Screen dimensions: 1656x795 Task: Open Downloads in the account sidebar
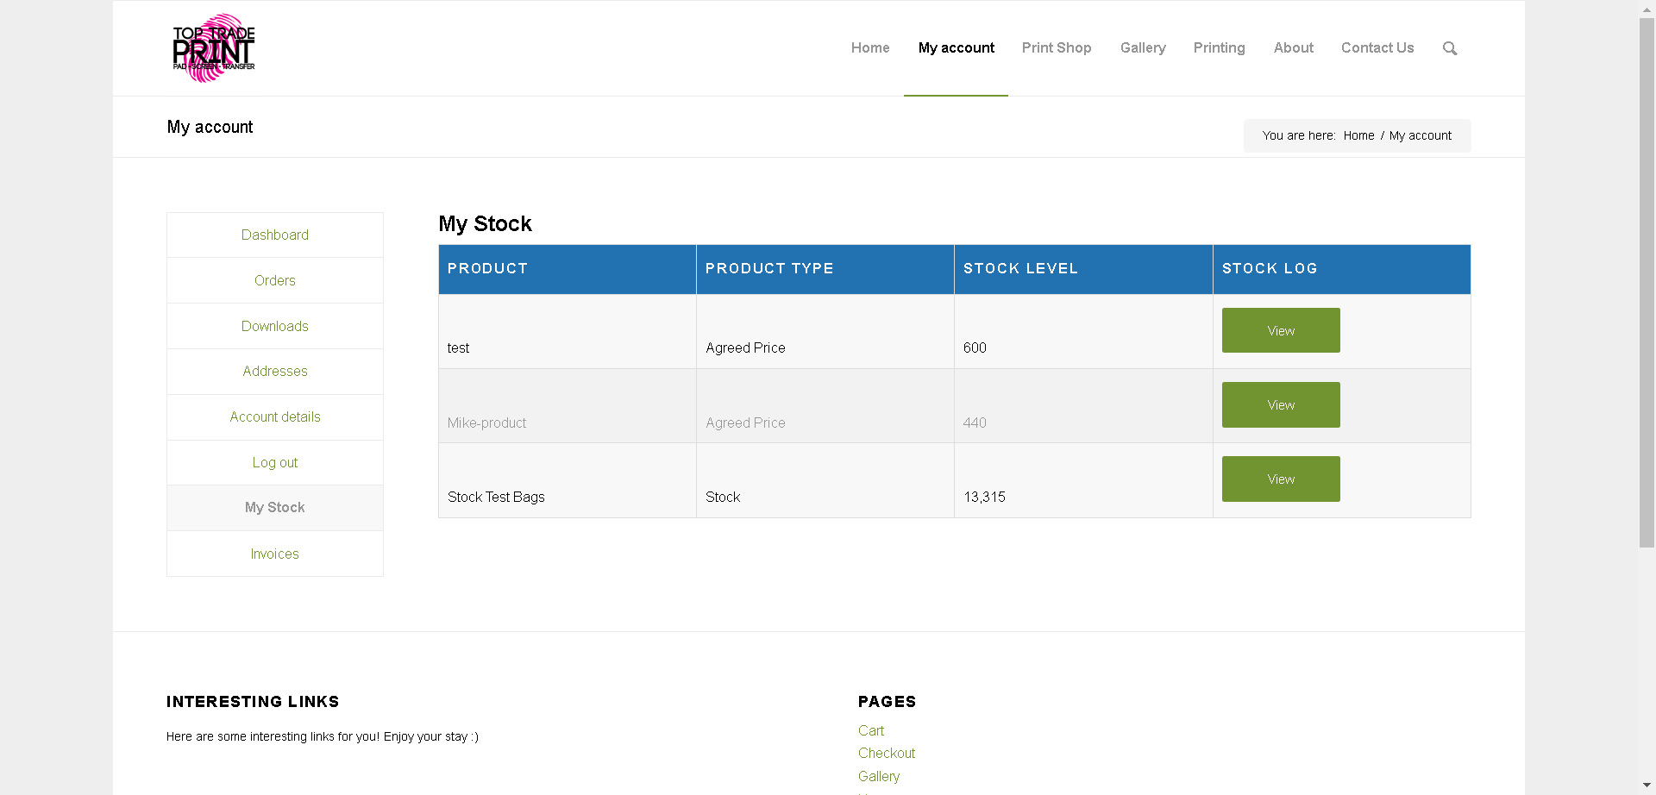(x=275, y=326)
